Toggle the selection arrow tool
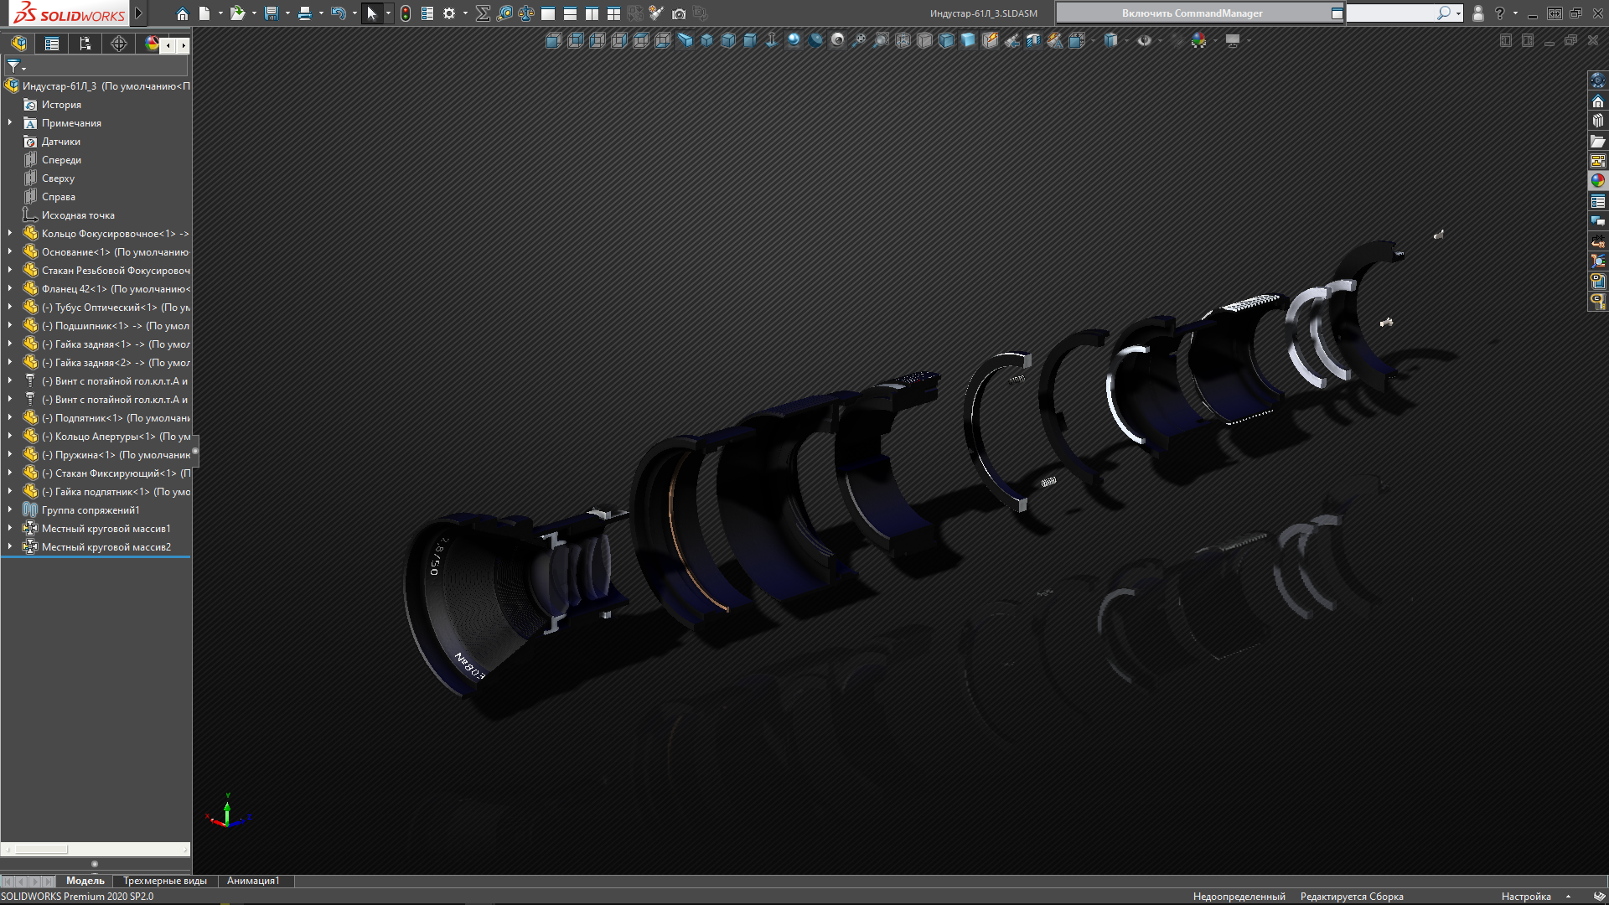The height and width of the screenshot is (905, 1609). 372,13
